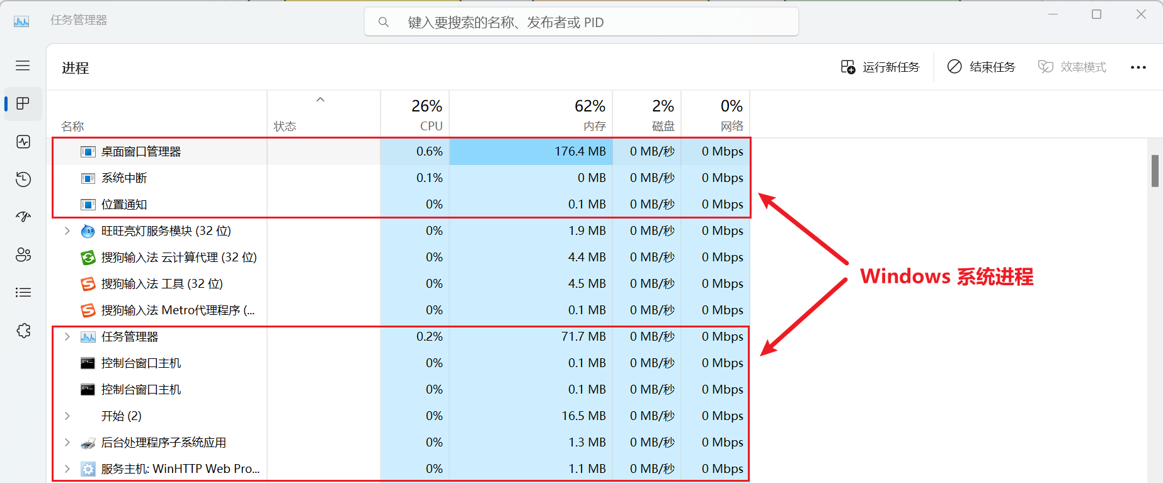Select the 搜狗输入法 Metro代理程序 name

178,310
